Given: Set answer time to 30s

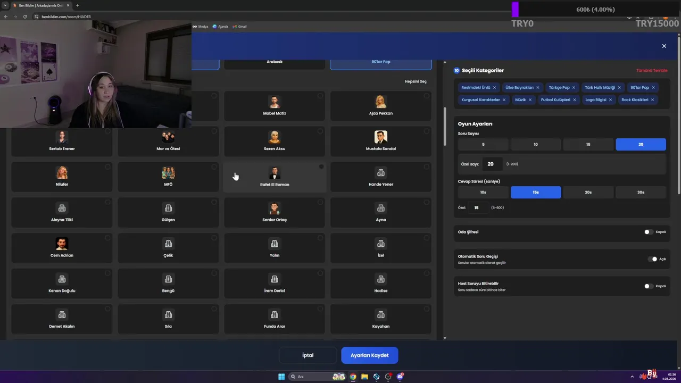Looking at the screenshot, I should tap(641, 192).
